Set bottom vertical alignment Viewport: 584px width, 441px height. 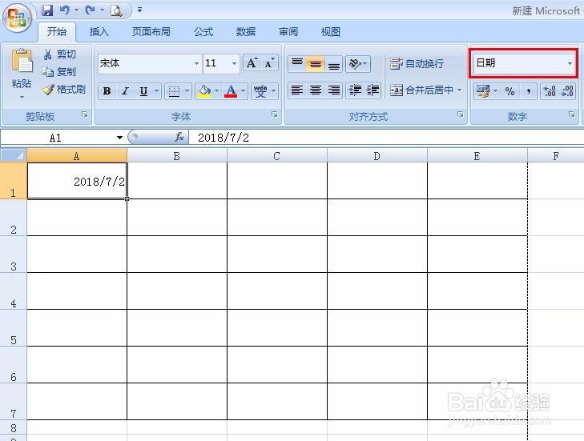point(334,63)
